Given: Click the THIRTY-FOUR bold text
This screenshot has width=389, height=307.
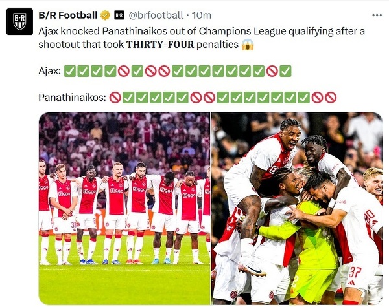Looking at the screenshot, I should click(160, 45).
